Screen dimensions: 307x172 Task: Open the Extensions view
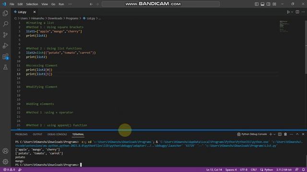coord(5,56)
